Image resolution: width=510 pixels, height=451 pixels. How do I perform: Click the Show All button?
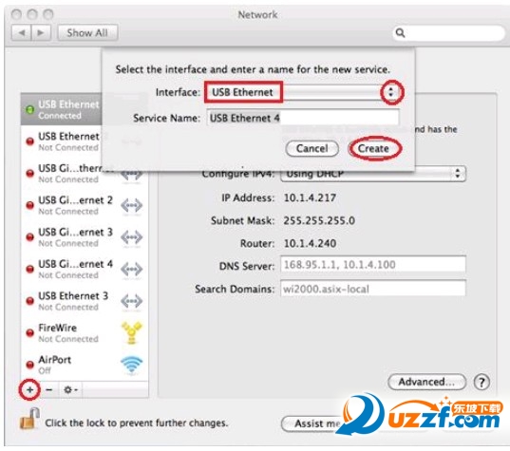pyautogui.click(x=87, y=33)
